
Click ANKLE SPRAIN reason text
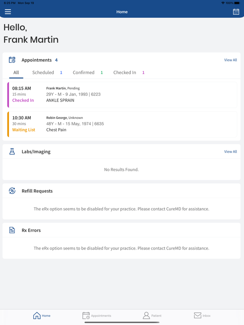[60, 100]
